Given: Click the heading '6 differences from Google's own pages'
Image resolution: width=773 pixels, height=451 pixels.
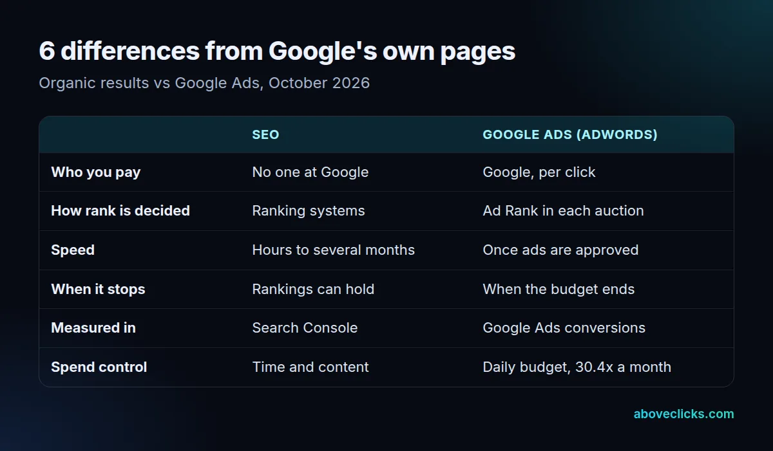Looking at the screenshot, I should [277, 51].
